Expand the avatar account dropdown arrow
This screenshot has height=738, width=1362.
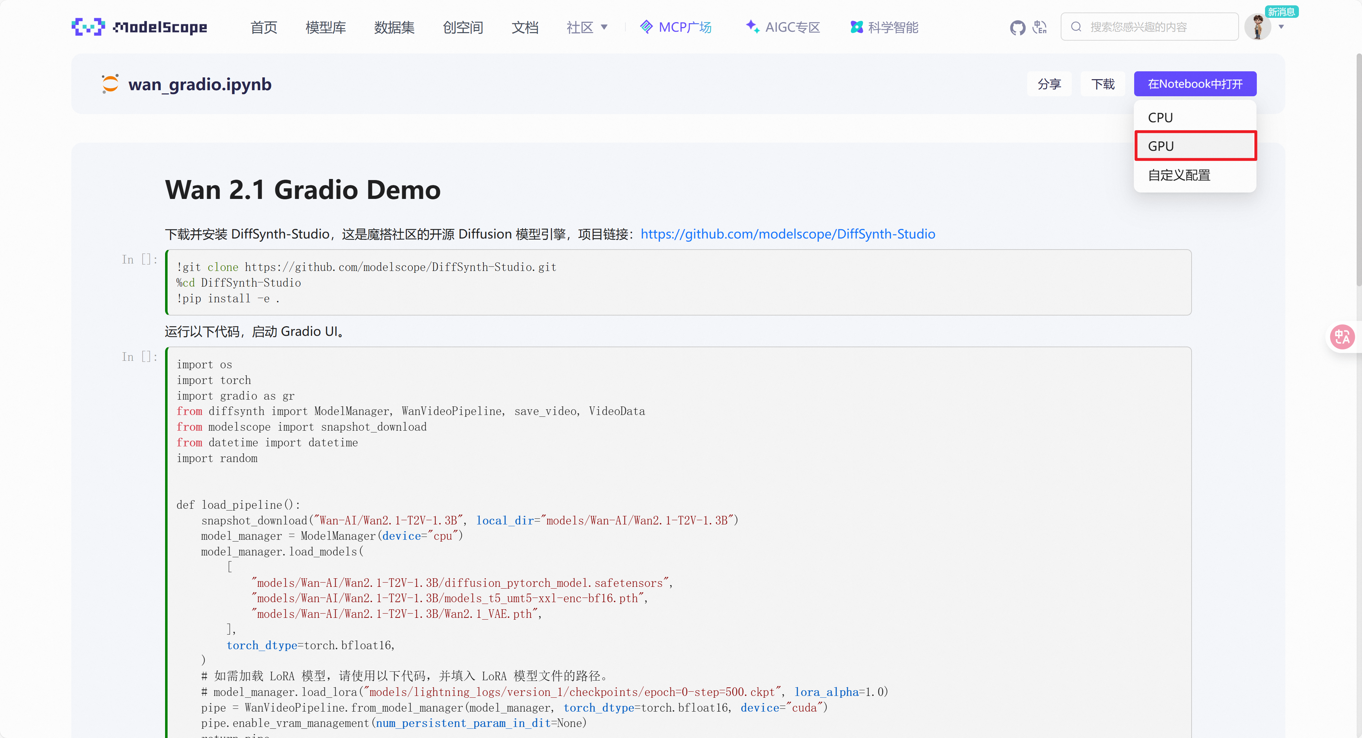pos(1281,27)
